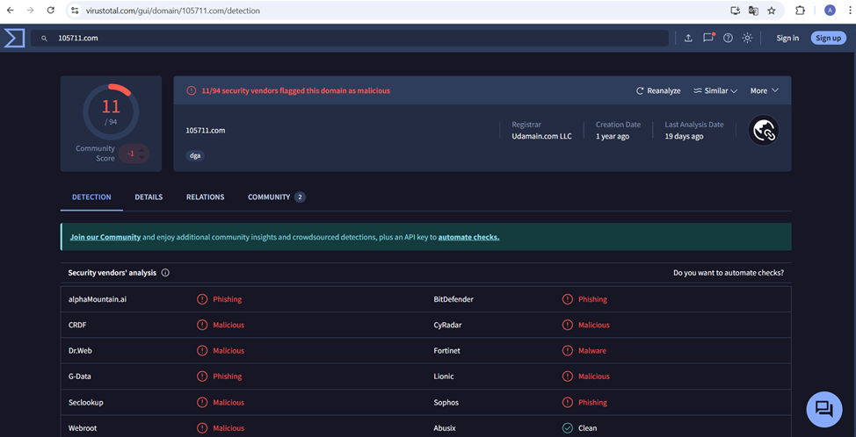Expand the Similar dropdown
This screenshot has height=437, width=856.
click(x=715, y=90)
